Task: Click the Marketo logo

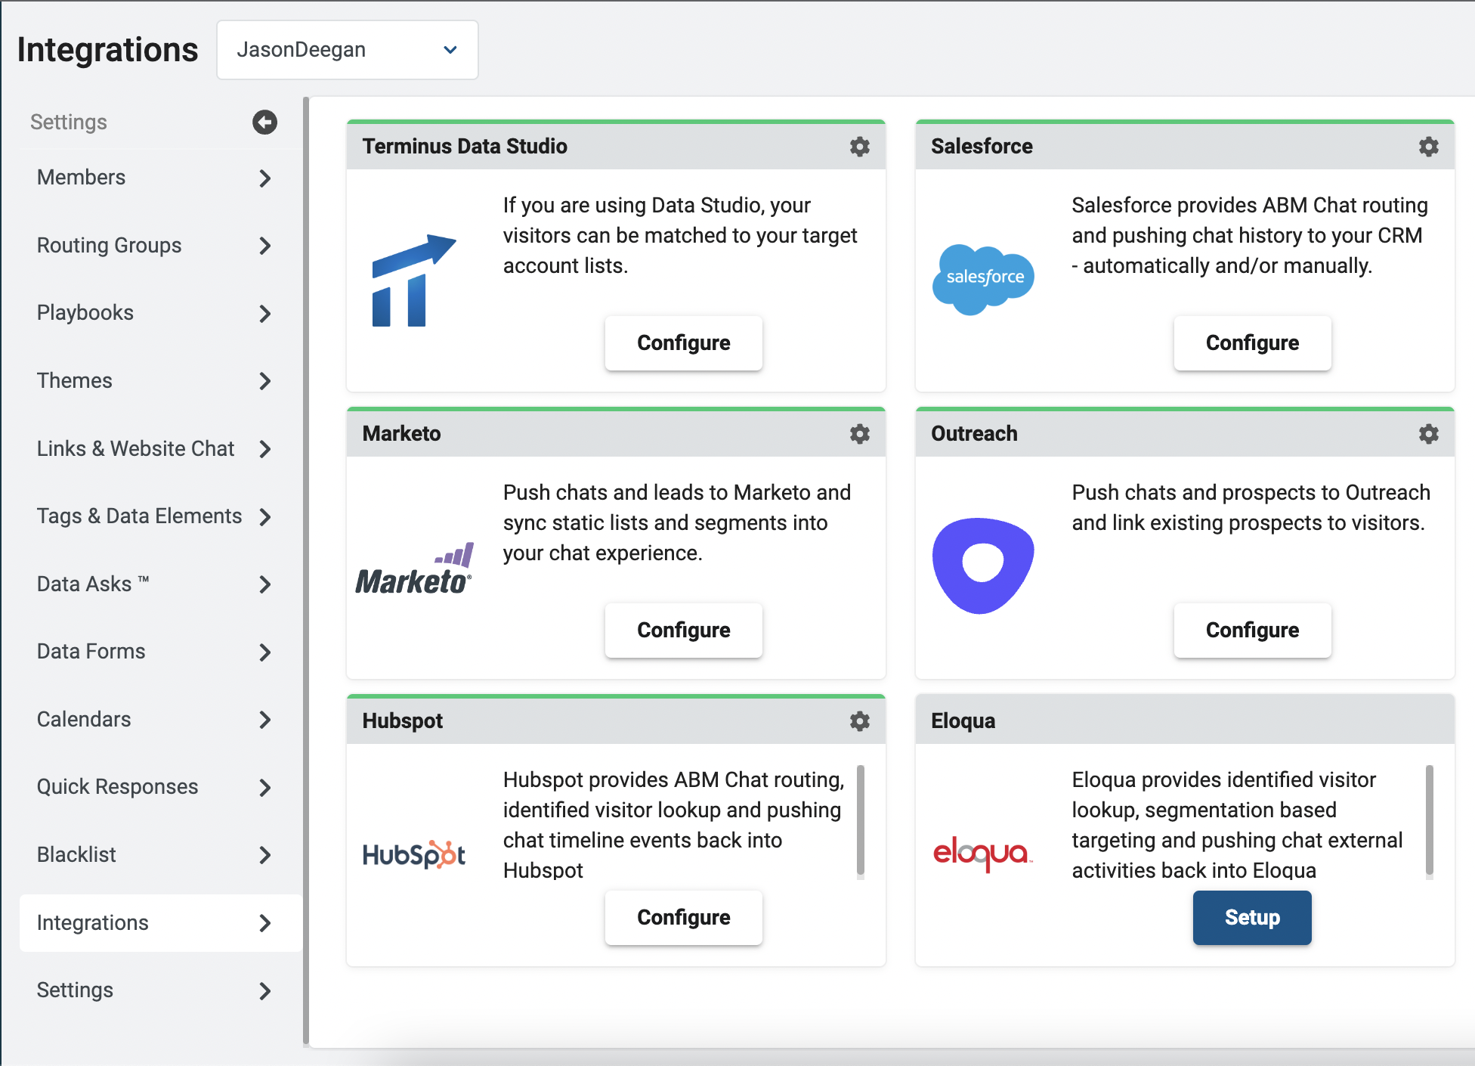Action: click(414, 569)
